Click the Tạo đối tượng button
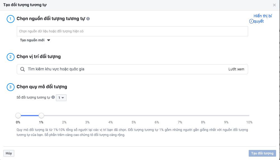 point(262,153)
